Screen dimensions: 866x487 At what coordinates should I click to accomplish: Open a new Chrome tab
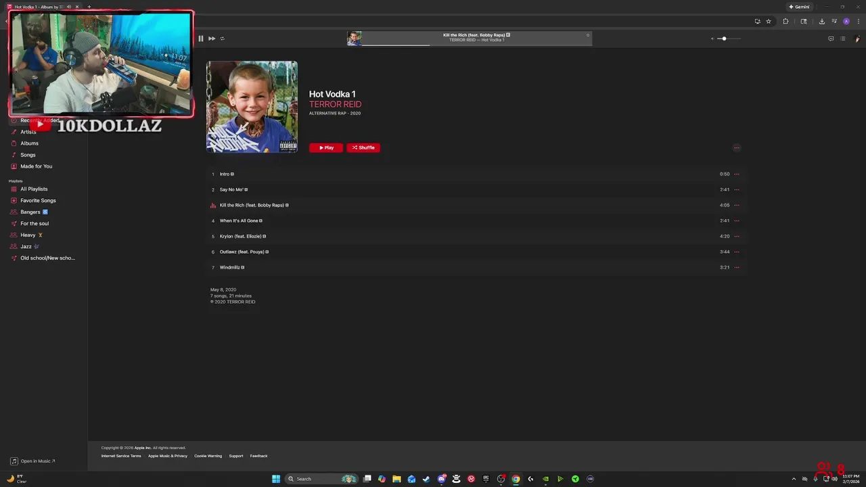tap(89, 7)
